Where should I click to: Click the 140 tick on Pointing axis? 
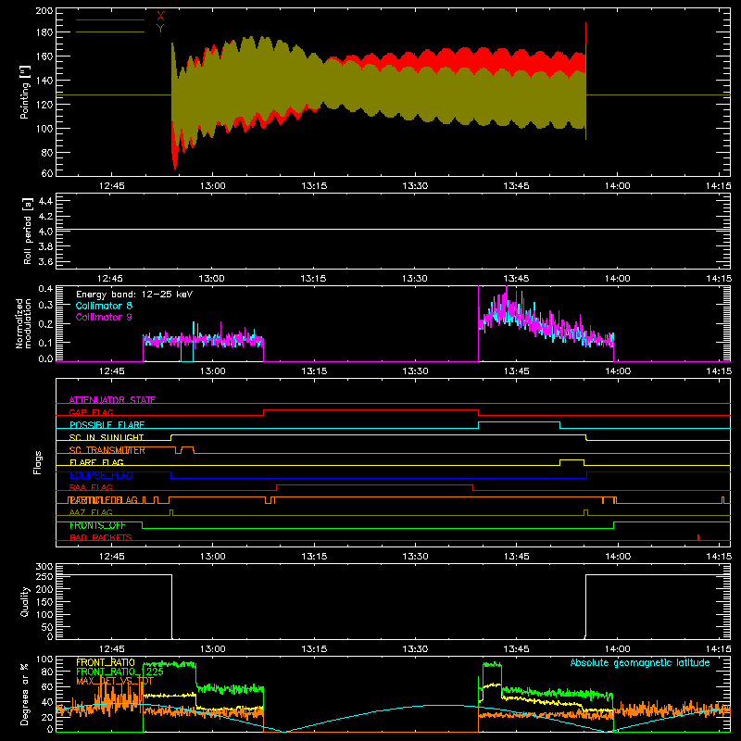point(44,81)
